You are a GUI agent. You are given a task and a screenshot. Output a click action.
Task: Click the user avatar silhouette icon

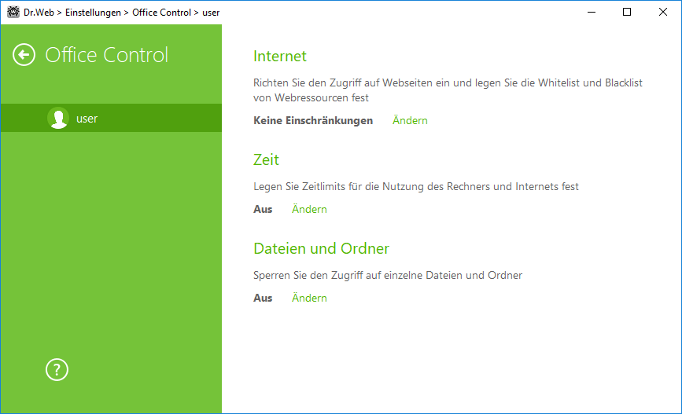click(58, 118)
